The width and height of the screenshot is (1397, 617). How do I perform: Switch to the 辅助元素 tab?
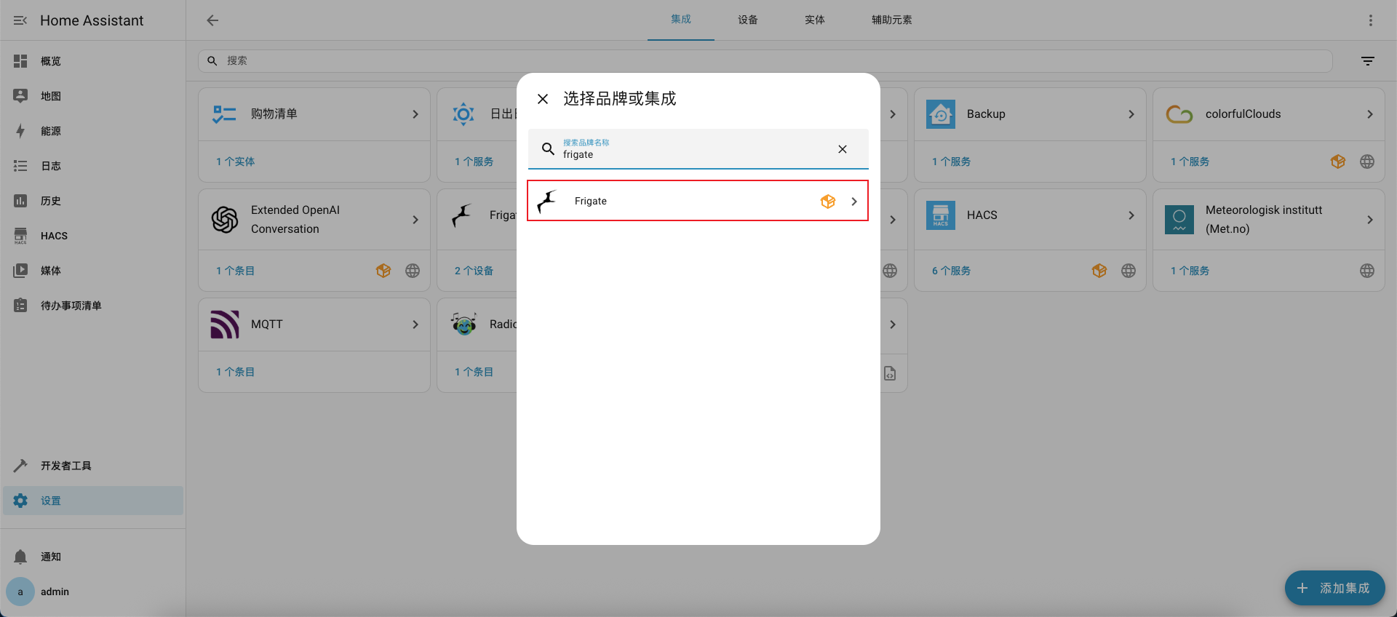[891, 20]
